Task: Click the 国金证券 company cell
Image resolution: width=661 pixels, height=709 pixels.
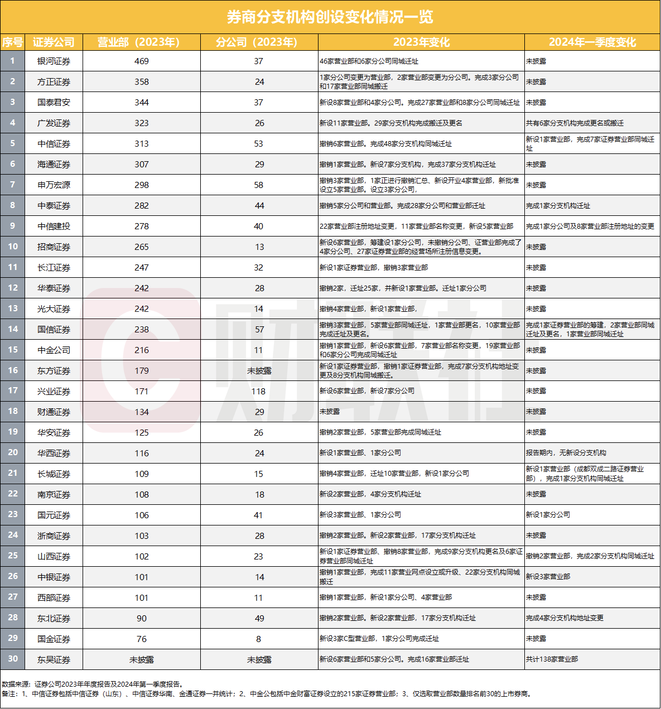Action: [54, 639]
